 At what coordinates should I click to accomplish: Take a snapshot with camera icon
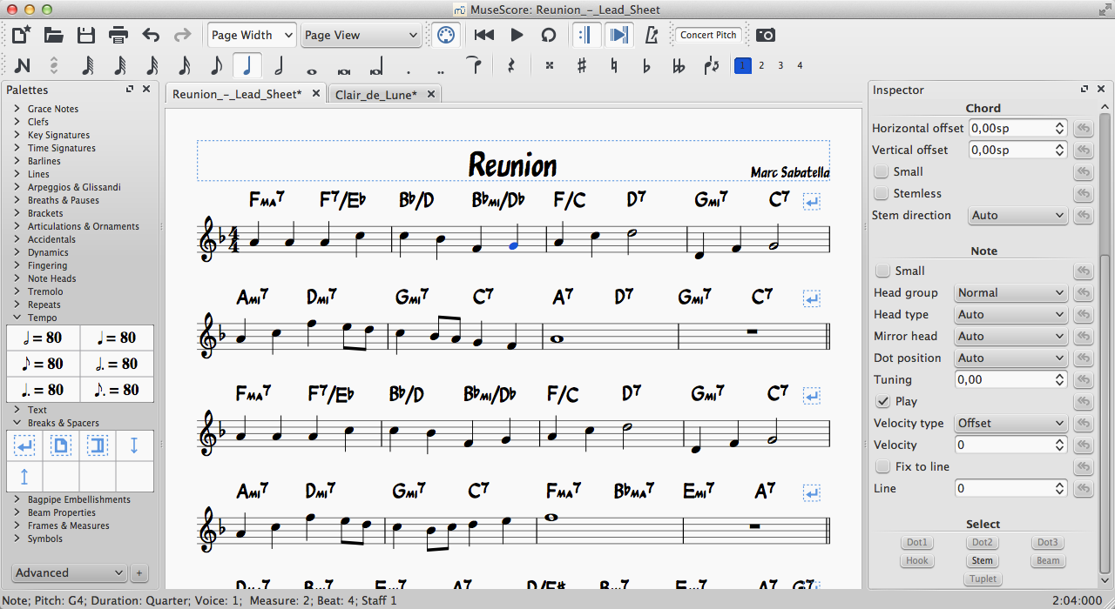point(766,35)
